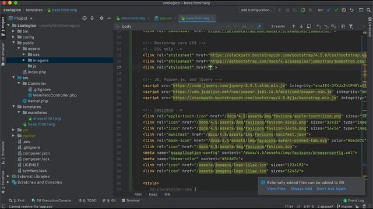Expand the css folder
The width and height of the screenshot is (373, 209).
coord(24,55)
